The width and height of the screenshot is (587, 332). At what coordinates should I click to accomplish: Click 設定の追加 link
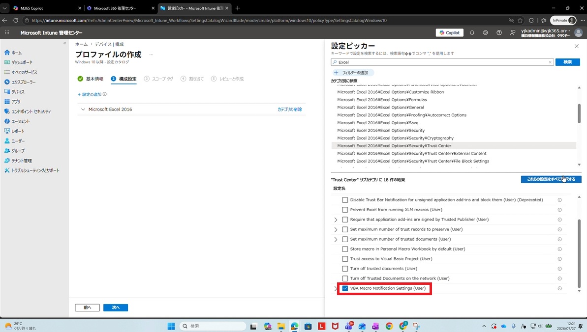(x=90, y=95)
